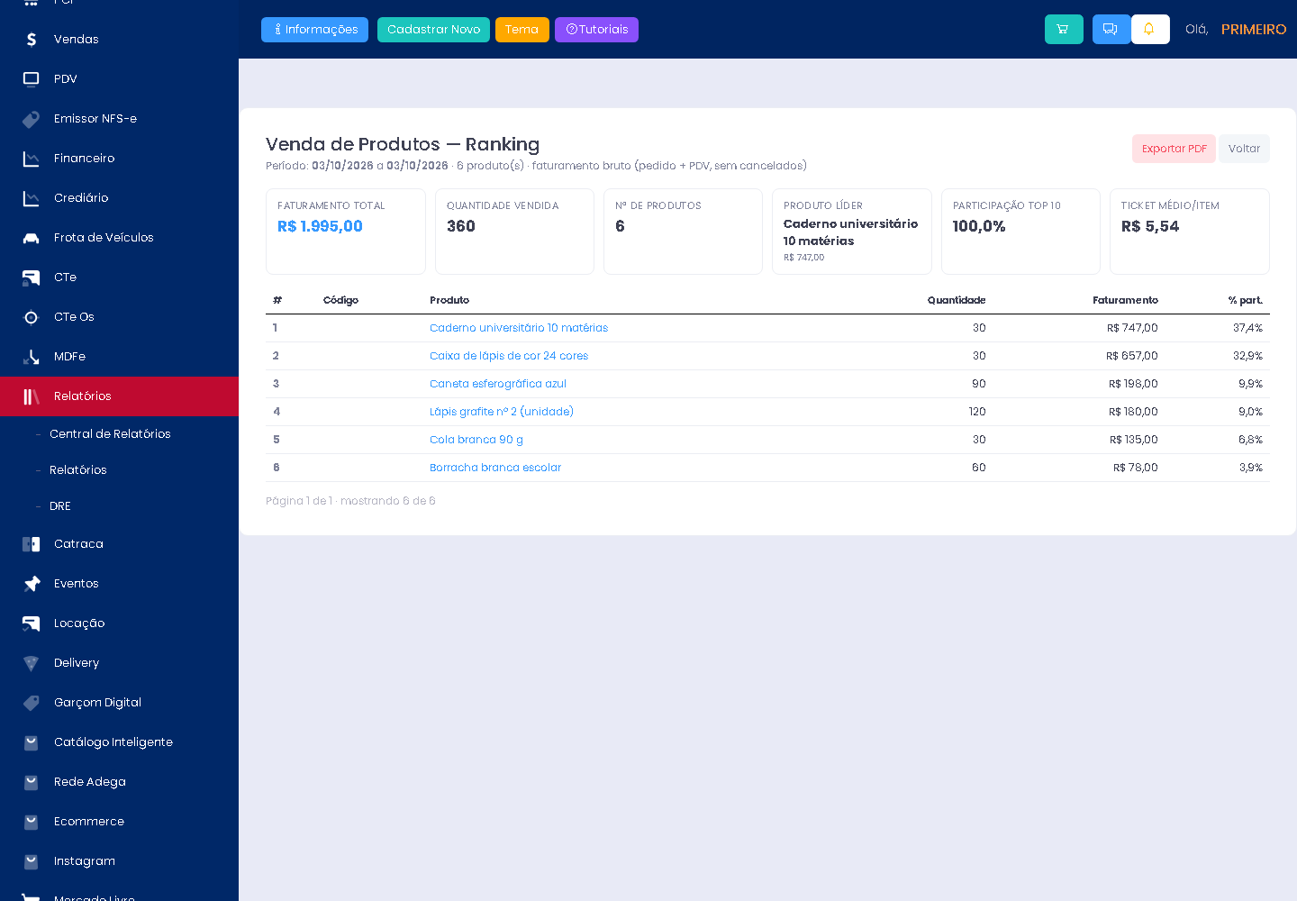The height and width of the screenshot is (901, 1297).
Task: Click the Financeiro chart icon
Action: [x=31, y=159]
